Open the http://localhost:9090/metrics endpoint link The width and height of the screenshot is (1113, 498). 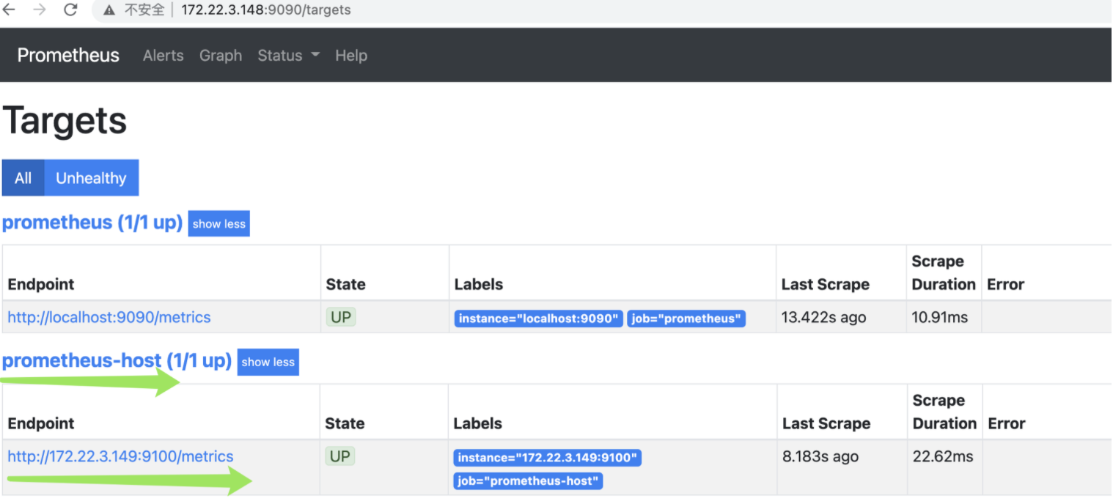pos(109,317)
